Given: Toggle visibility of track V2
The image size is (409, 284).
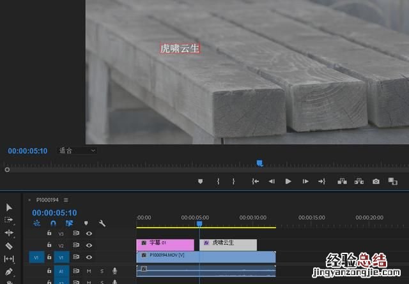Looking at the screenshot, I should [89, 245].
